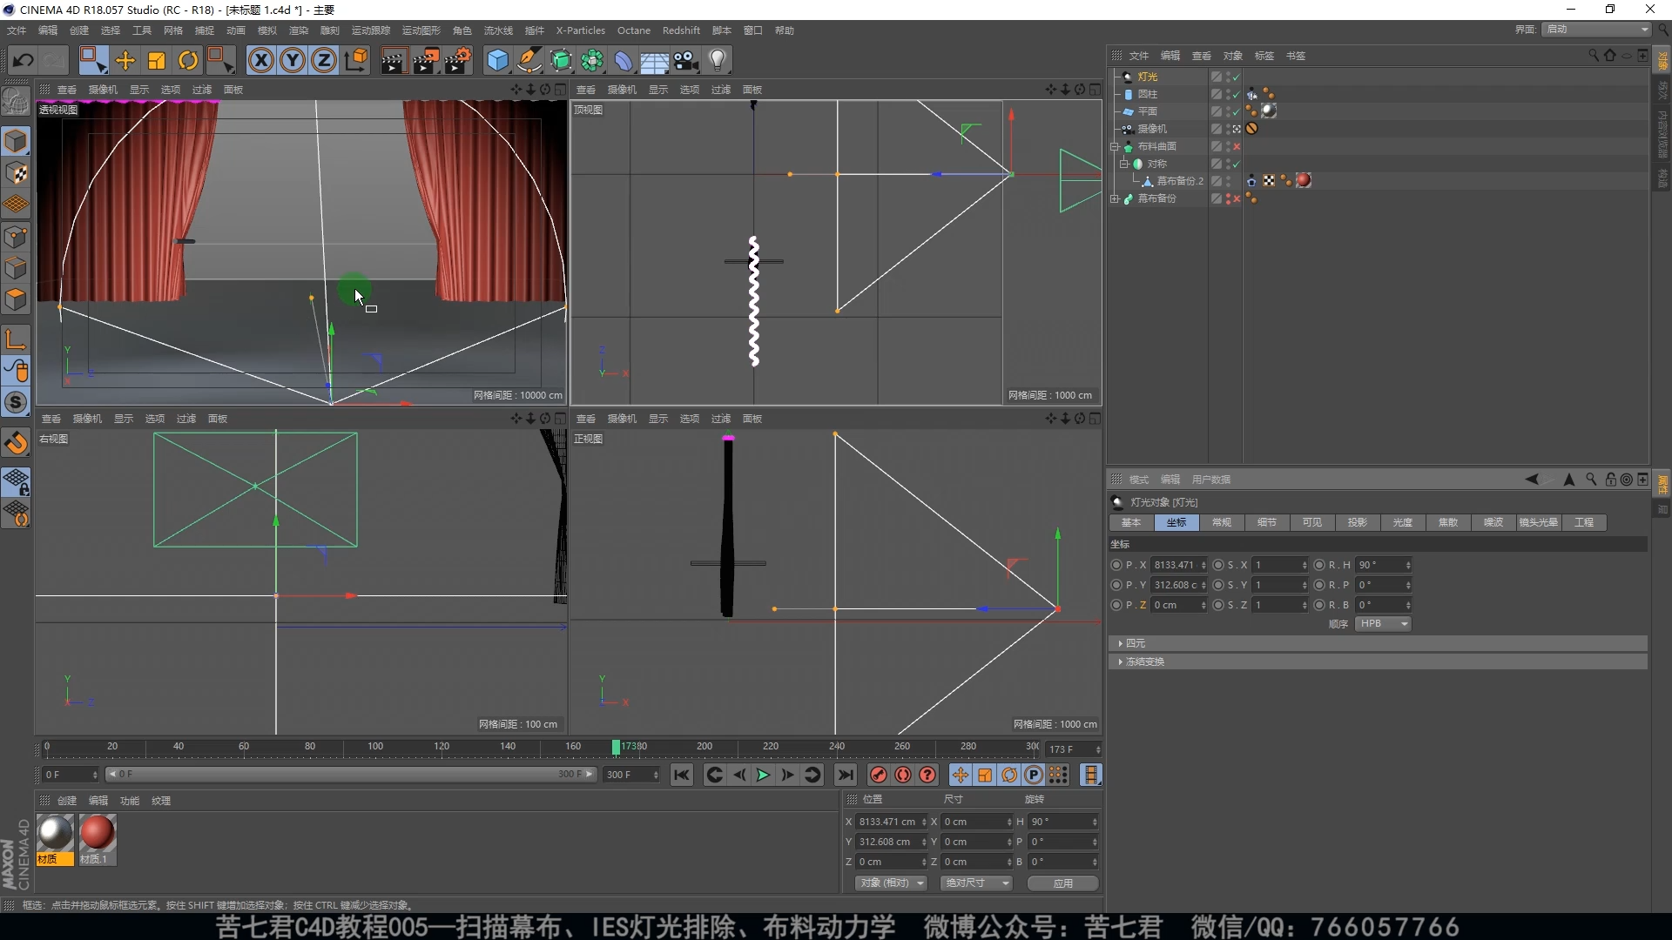Switch to the 投影 tab

[1357, 522]
